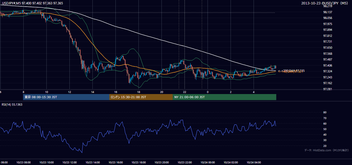Click the RSI 80 level label

click(325, 112)
